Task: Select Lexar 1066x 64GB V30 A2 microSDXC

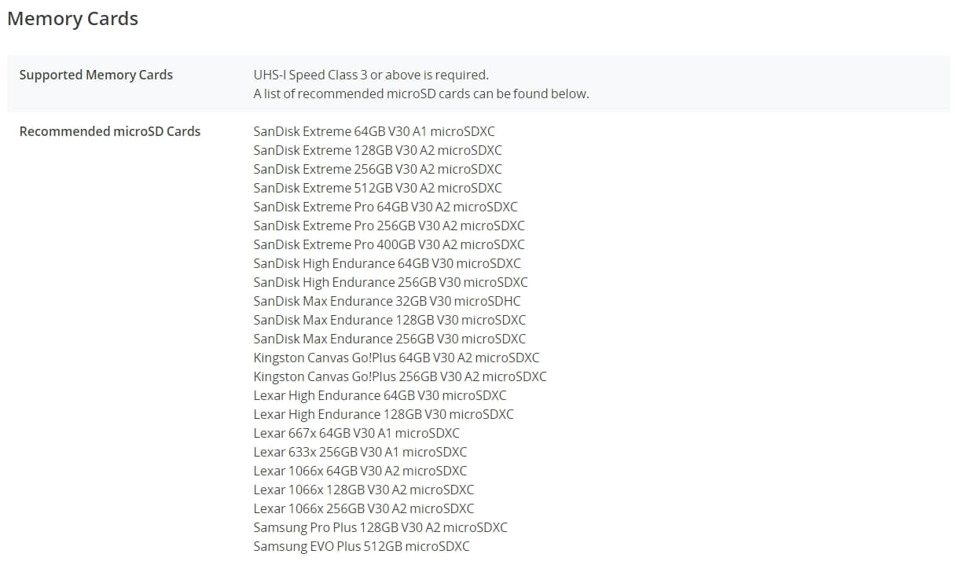Action: pyautogui.click(x=360, y=471)
